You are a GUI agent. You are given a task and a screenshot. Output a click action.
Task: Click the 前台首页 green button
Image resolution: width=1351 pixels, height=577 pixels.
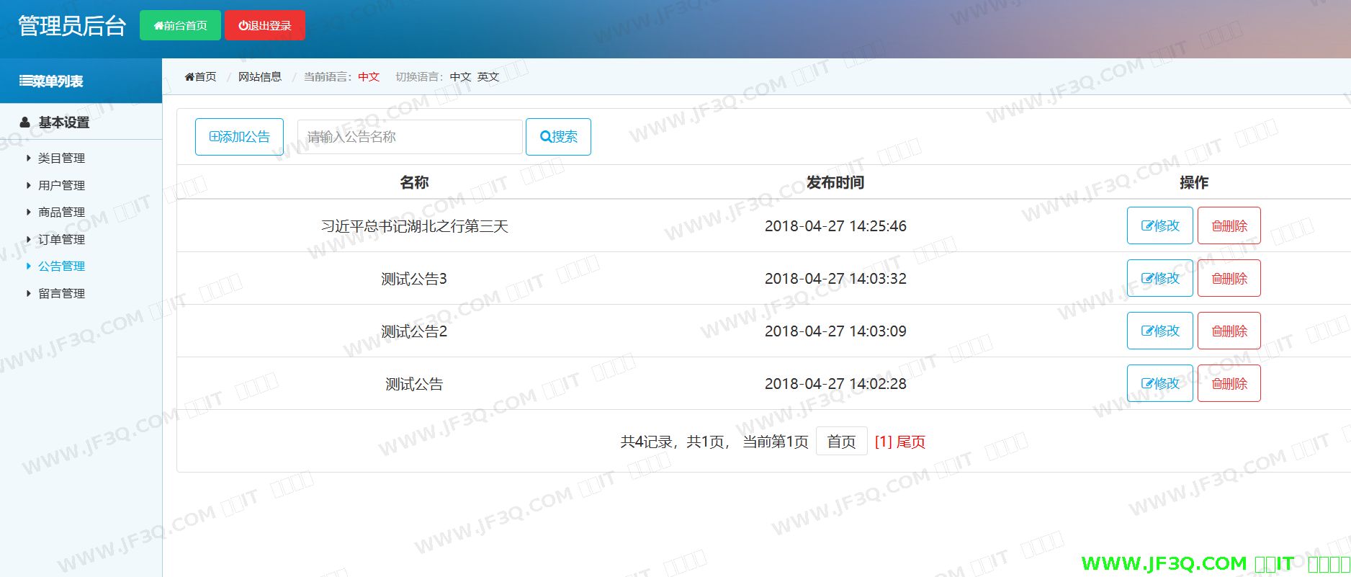[180, 25]
